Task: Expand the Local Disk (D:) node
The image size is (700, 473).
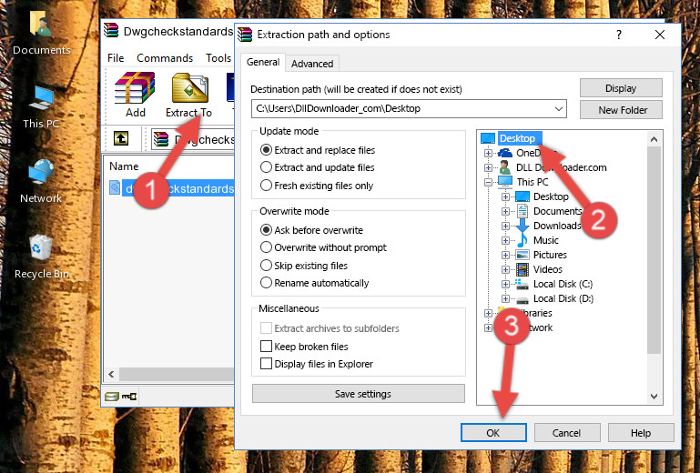Action: pos(505,299)
